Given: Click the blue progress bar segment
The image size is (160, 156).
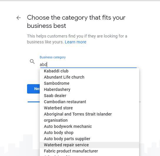Looking at the screenshot, I should (34, 102).
